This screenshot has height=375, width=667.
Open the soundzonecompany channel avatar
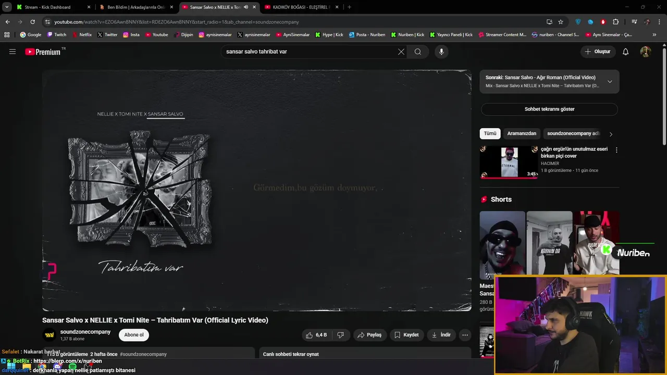tap(50, 335)
